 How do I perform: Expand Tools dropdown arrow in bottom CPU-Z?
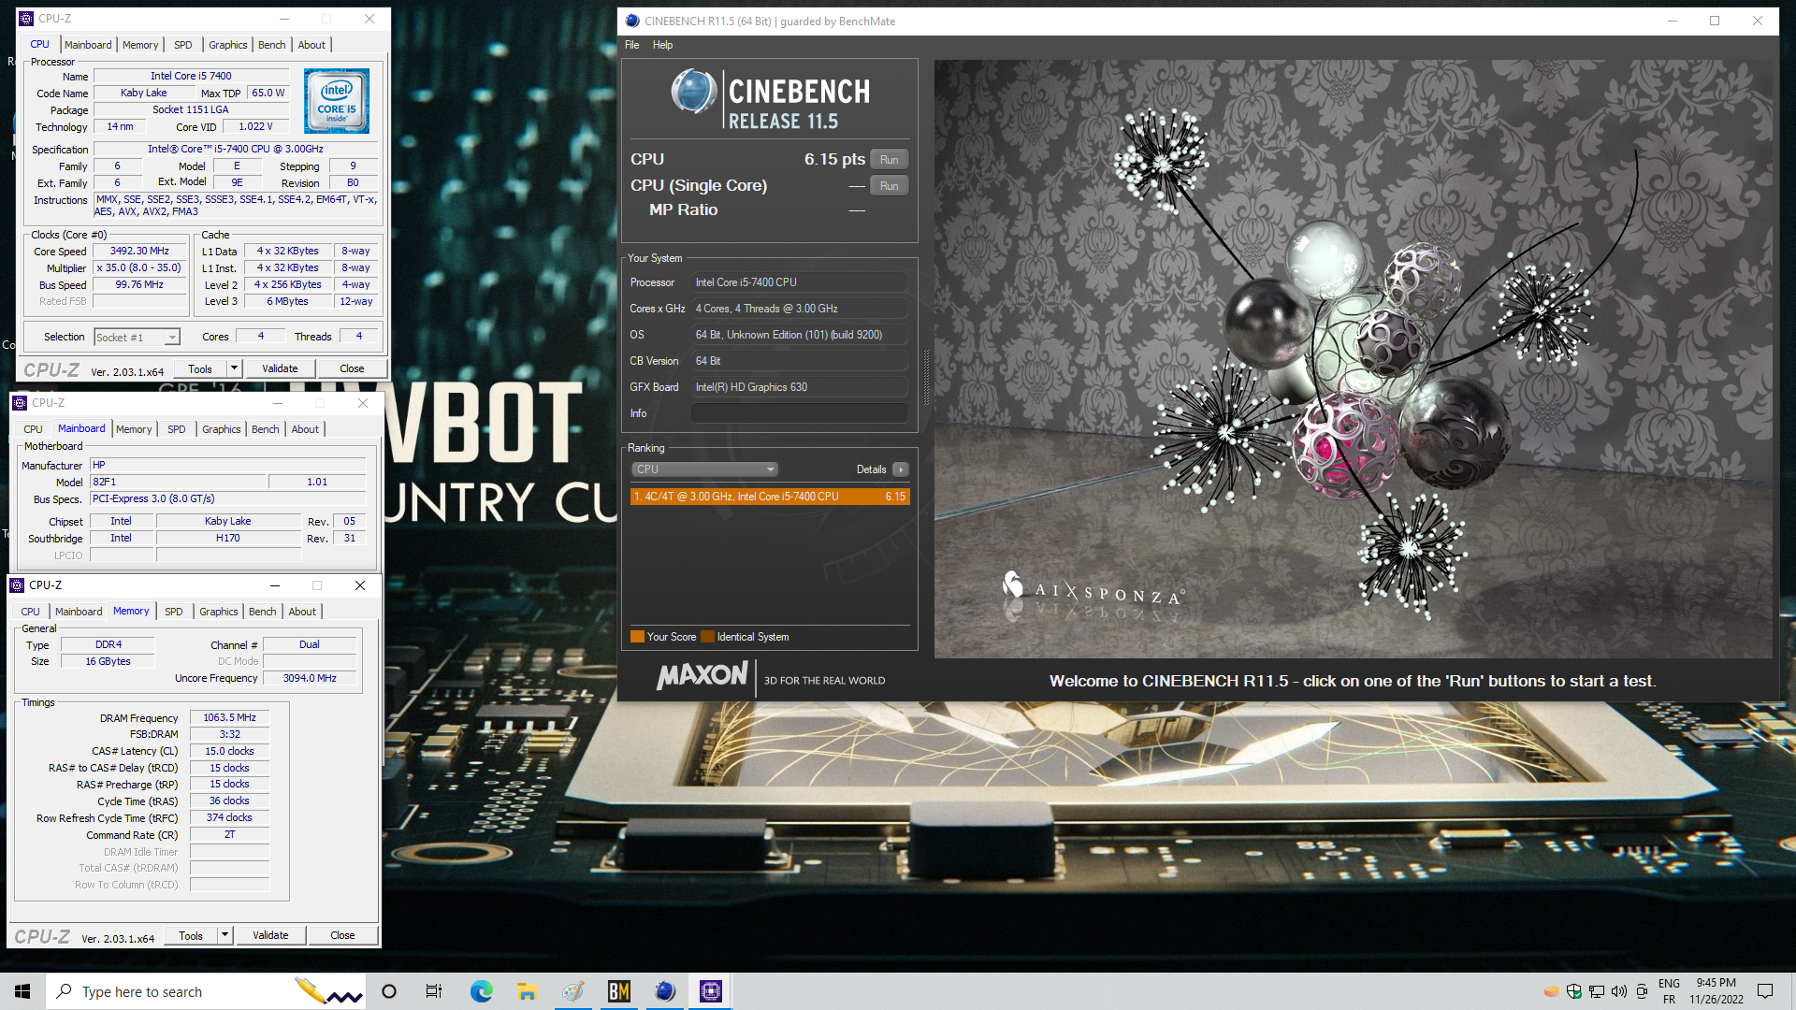225,935
